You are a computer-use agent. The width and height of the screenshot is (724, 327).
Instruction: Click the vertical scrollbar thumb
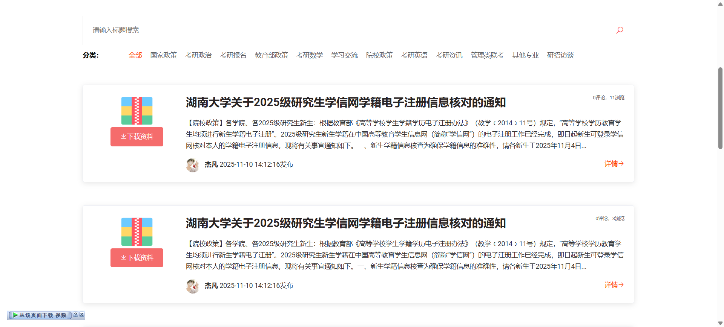(720, 108)
